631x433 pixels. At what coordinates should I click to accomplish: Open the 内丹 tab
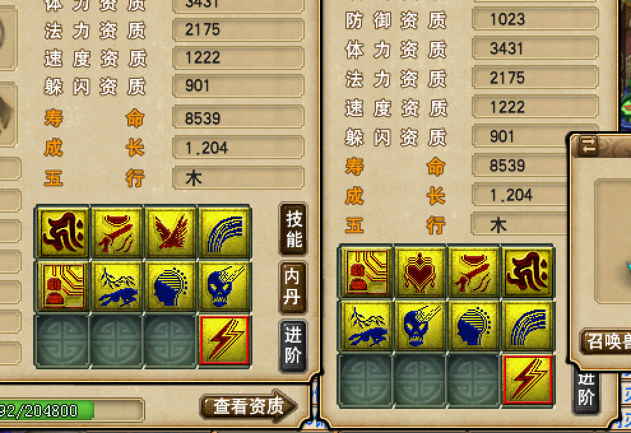point(293,287)
